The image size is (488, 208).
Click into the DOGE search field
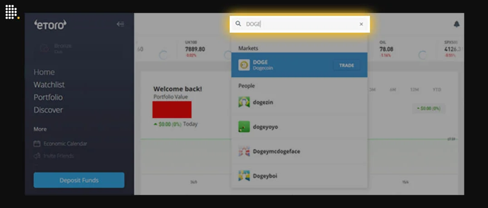point(300,24)
